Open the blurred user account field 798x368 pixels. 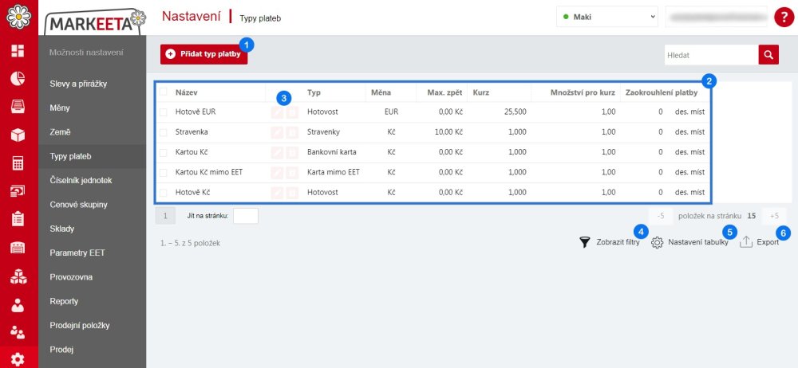(x=716, y=17)
